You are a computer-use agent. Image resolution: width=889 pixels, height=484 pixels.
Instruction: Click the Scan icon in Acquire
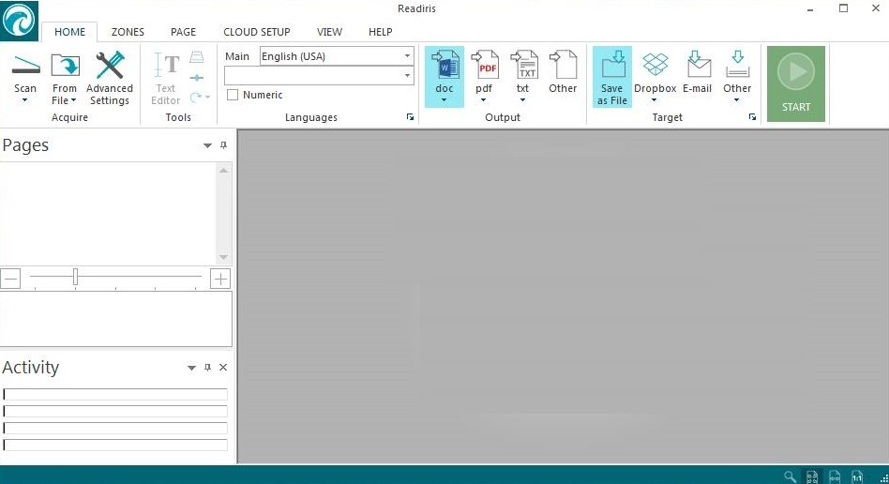coord(26,66)
